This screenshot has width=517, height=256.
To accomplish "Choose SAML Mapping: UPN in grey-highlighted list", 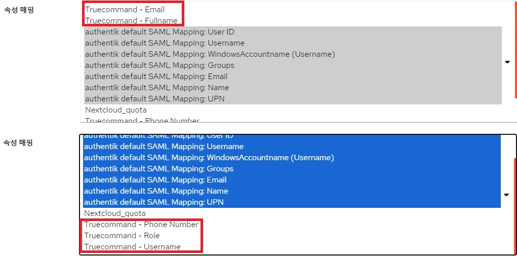I will coord(293,99).
